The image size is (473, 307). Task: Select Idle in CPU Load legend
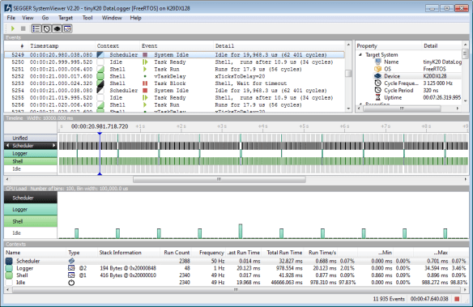31,232
